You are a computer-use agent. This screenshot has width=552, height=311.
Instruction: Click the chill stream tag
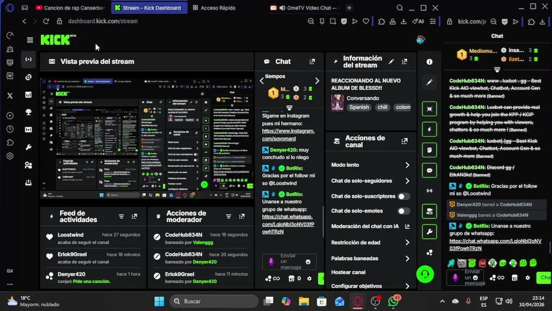coord(382,107)
